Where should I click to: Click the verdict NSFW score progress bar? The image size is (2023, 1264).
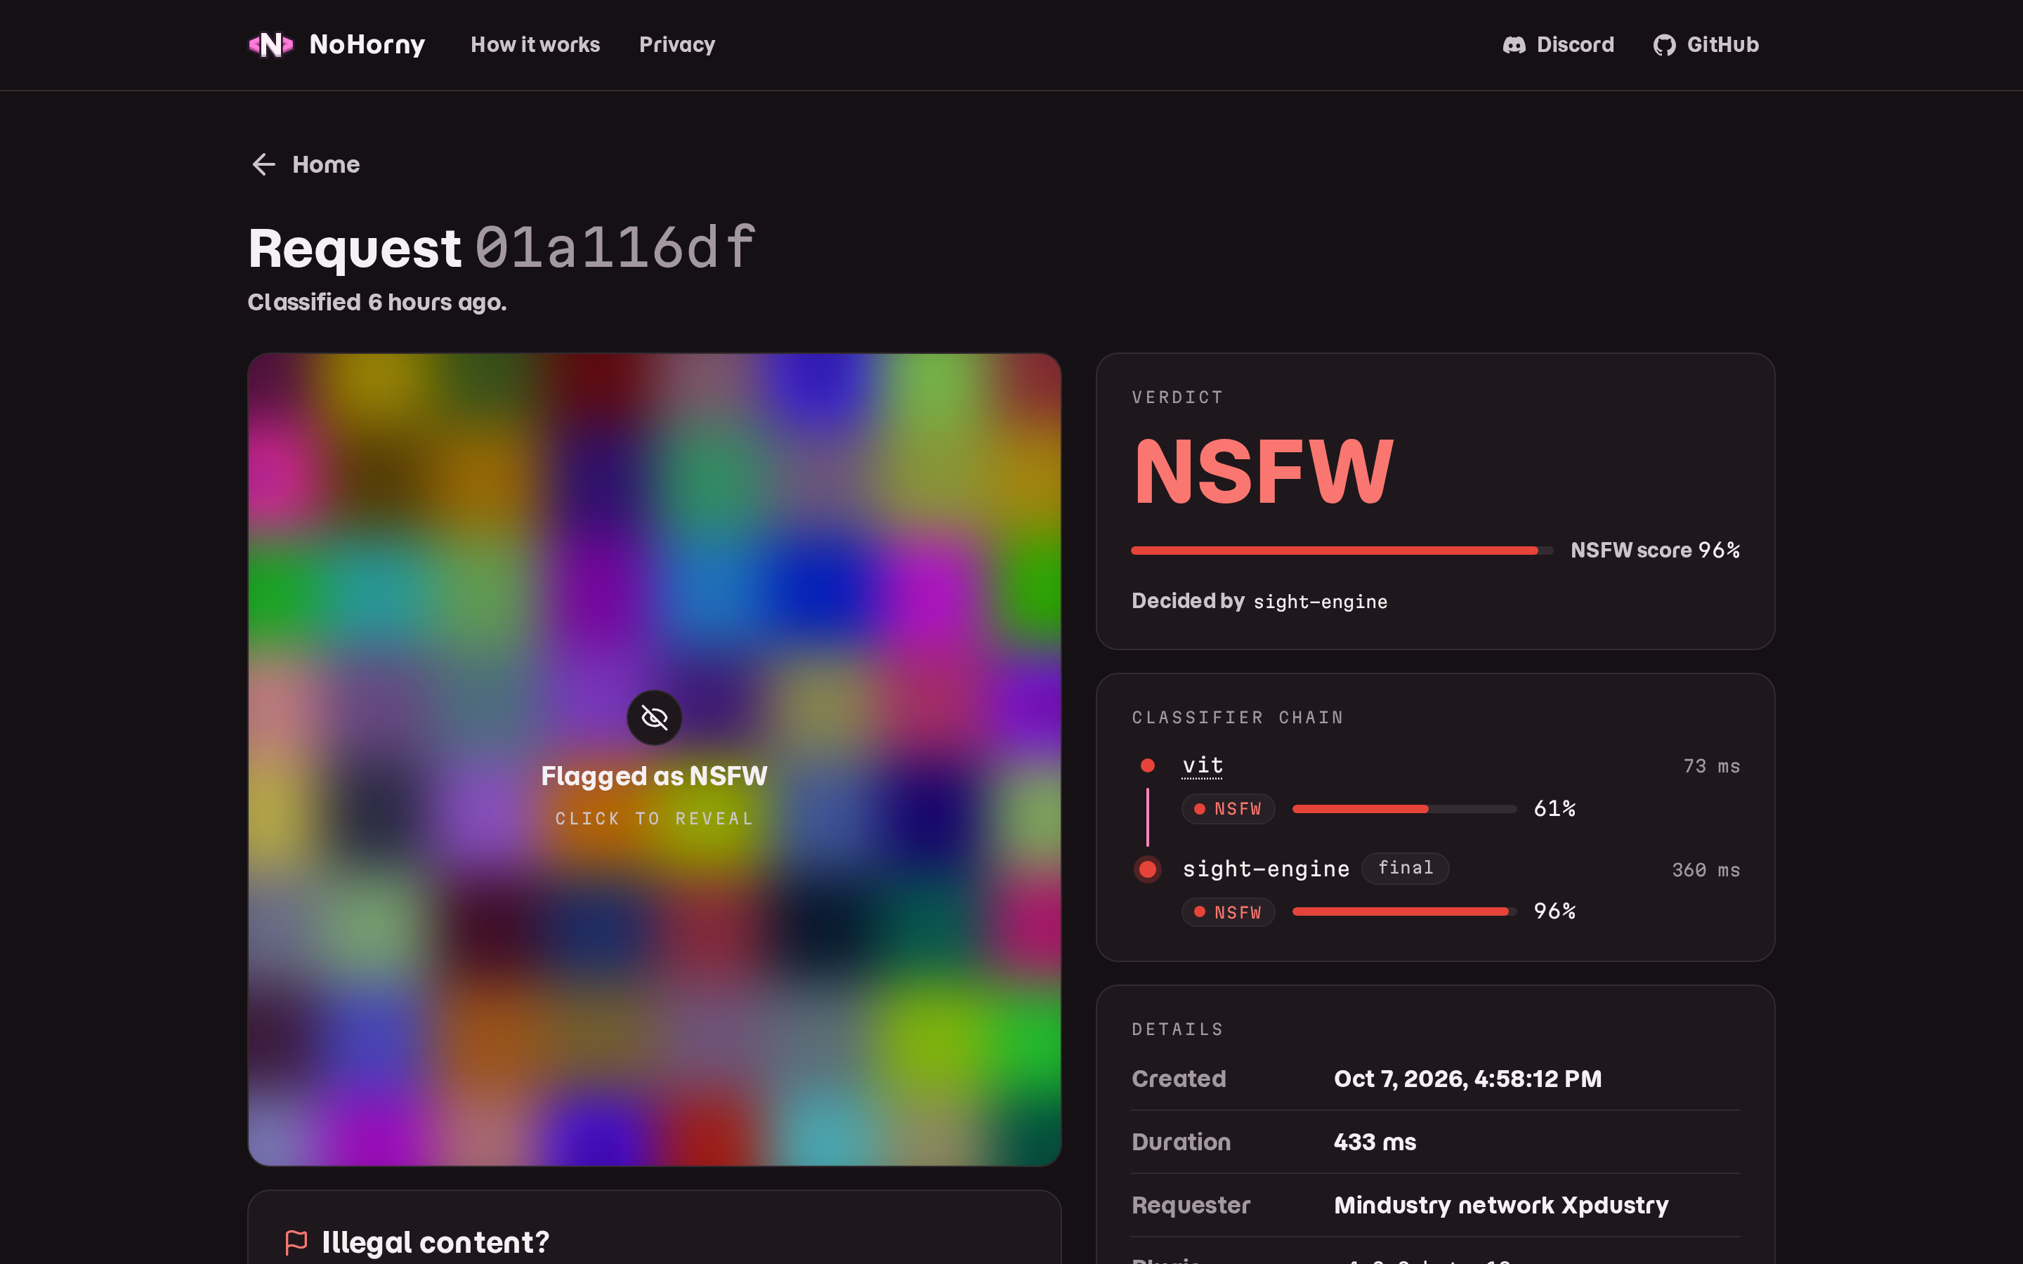(x=1342, y=550)
